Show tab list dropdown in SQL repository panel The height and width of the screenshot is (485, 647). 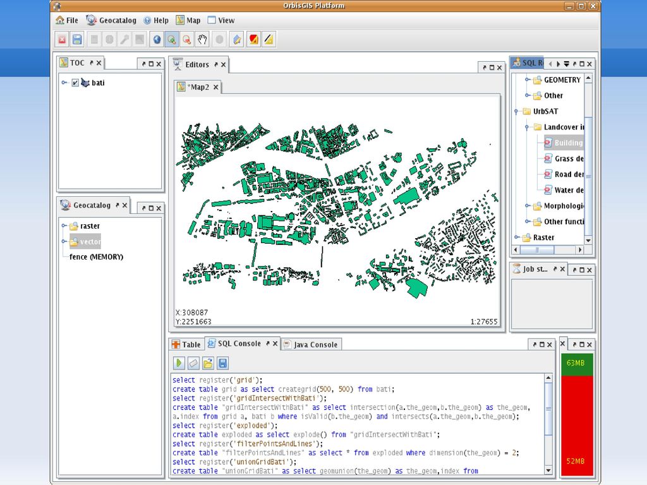tap(567, 64)
